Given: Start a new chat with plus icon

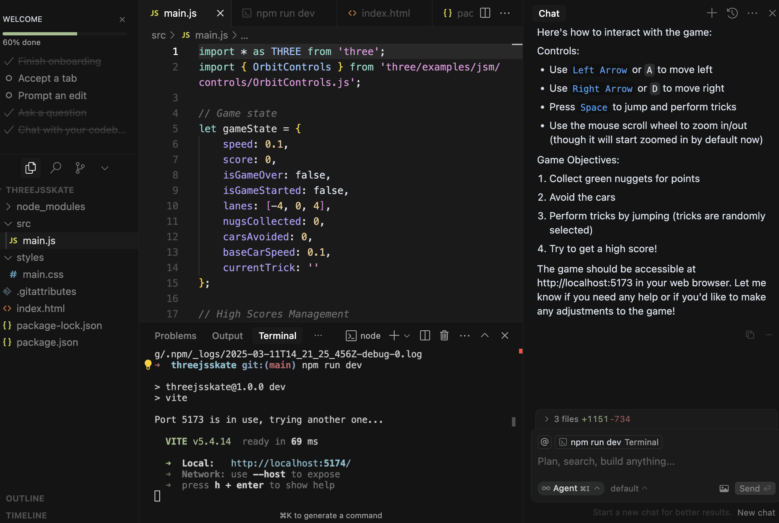Looking at the screenshot, I should pyautogui.click(x=712, y=13).
